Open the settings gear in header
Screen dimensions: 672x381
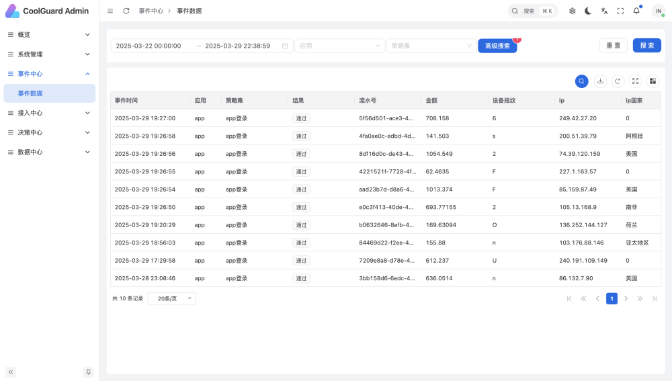572,11
